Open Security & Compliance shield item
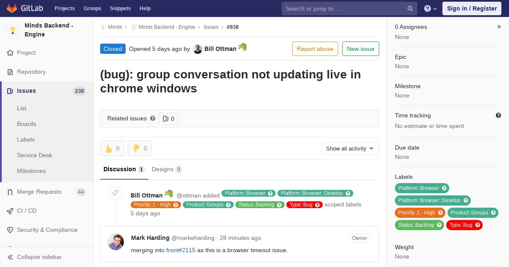 click(47, 230)
